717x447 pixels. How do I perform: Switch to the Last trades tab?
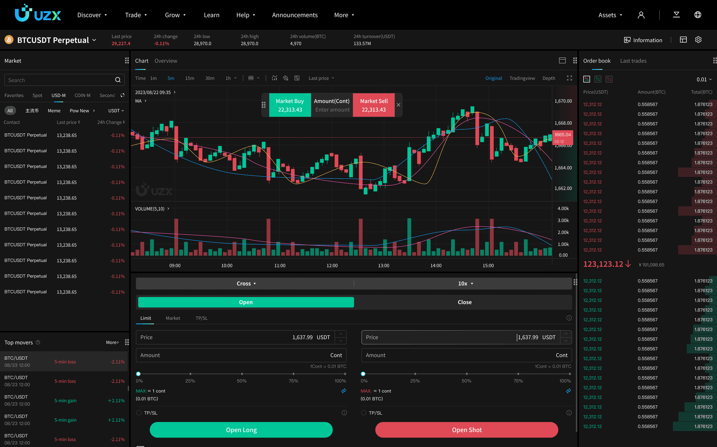(633, 60)
